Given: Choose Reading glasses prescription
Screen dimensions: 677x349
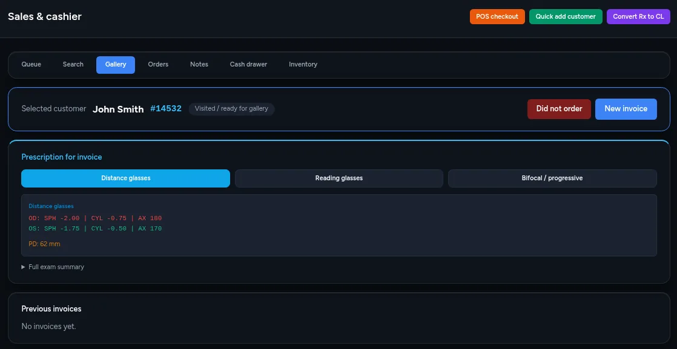Looking at the screenshot, I should 339,178.
